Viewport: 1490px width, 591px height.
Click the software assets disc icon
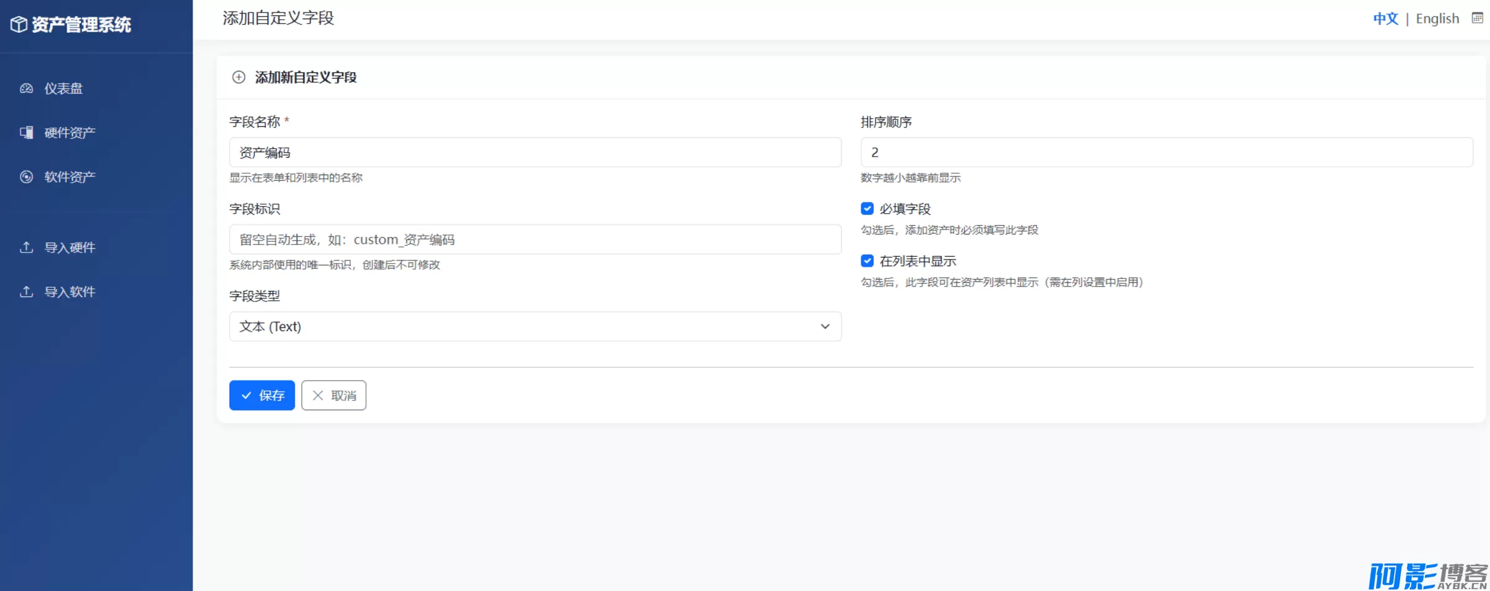[26, 177]
